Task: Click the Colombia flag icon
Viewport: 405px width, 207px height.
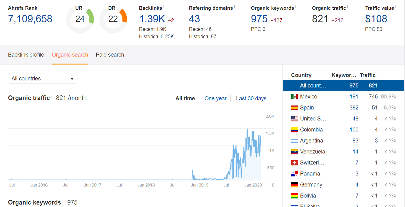Action: [x=295, y=130]
